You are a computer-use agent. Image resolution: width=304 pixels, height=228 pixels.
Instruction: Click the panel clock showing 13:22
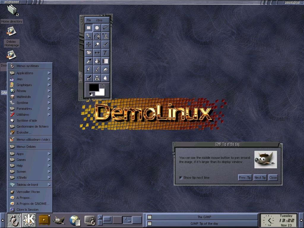click(278, 220)
